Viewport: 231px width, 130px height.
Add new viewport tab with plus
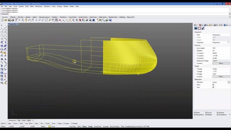33,120
